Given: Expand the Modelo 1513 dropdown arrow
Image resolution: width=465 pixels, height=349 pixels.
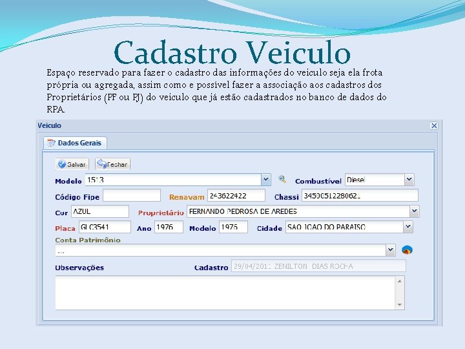Looking at the screenshot, I should [265, 180].
